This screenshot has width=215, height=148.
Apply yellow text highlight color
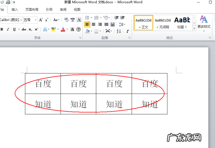tap(53, 29)
